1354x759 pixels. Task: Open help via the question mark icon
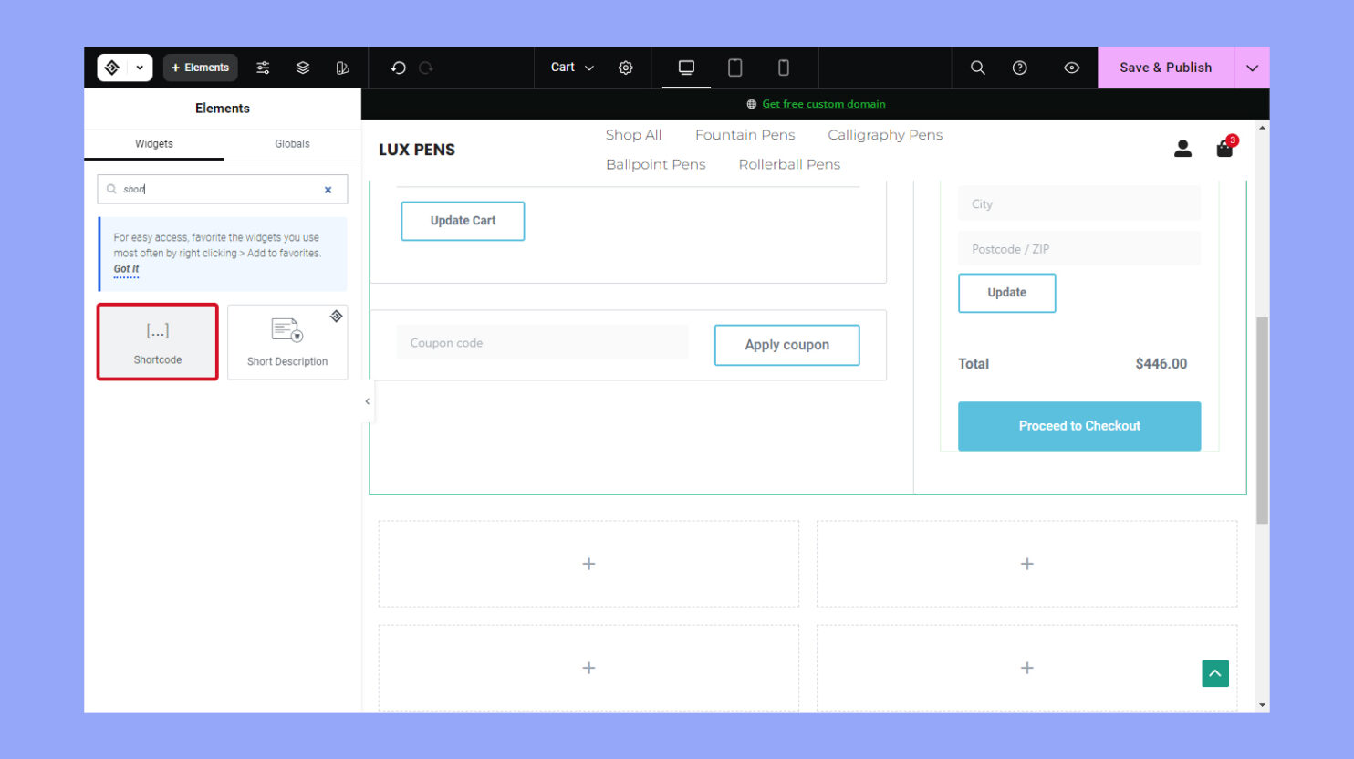[1019, 67]
